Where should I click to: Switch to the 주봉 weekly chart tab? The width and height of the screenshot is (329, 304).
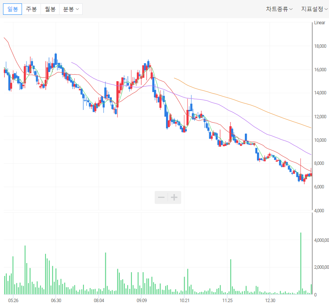pos(31,9)
